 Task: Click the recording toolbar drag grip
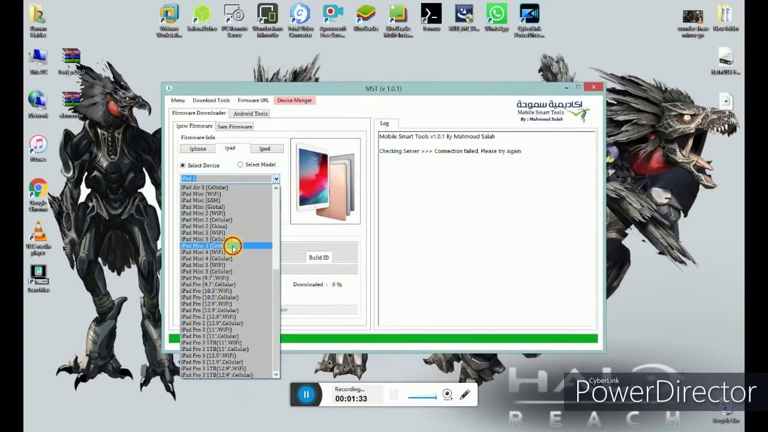(x=394, y=395)
